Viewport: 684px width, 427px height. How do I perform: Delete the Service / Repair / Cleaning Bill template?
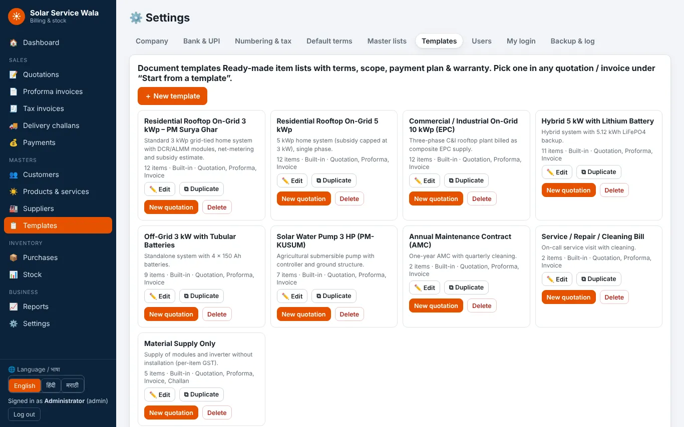coord(614,297)
